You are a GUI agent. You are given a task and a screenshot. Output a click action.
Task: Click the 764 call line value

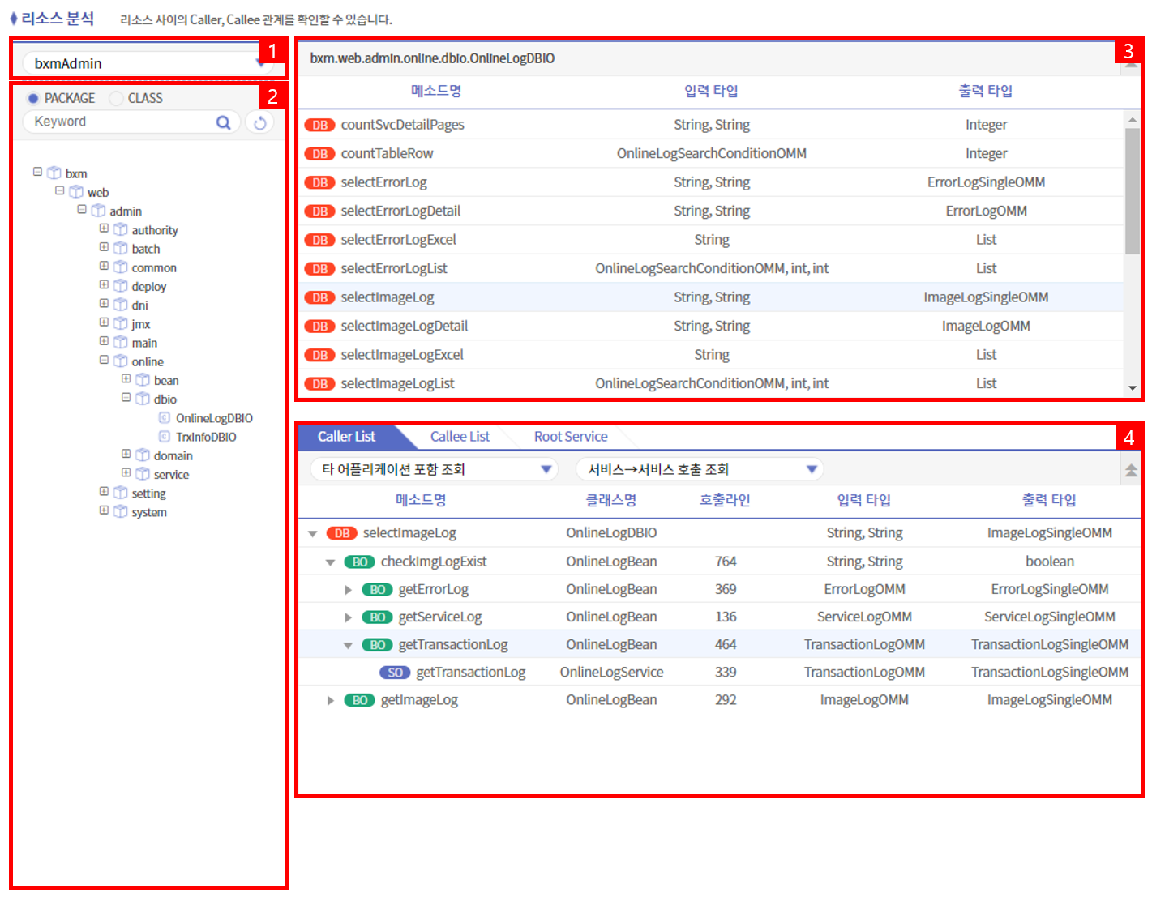tap(726, 562)
